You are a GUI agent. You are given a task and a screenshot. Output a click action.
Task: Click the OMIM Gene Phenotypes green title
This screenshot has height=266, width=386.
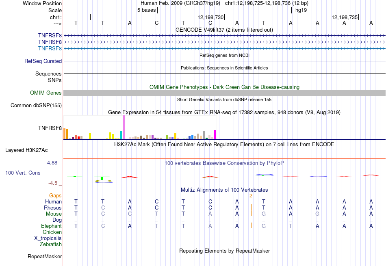224,87
